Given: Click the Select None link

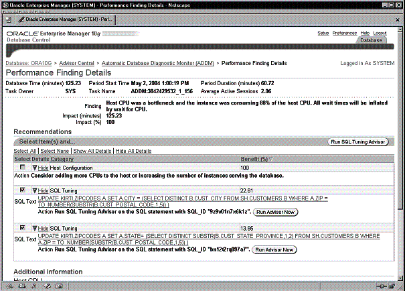Looking at the screenshot, I should click(x=54, y=151).
